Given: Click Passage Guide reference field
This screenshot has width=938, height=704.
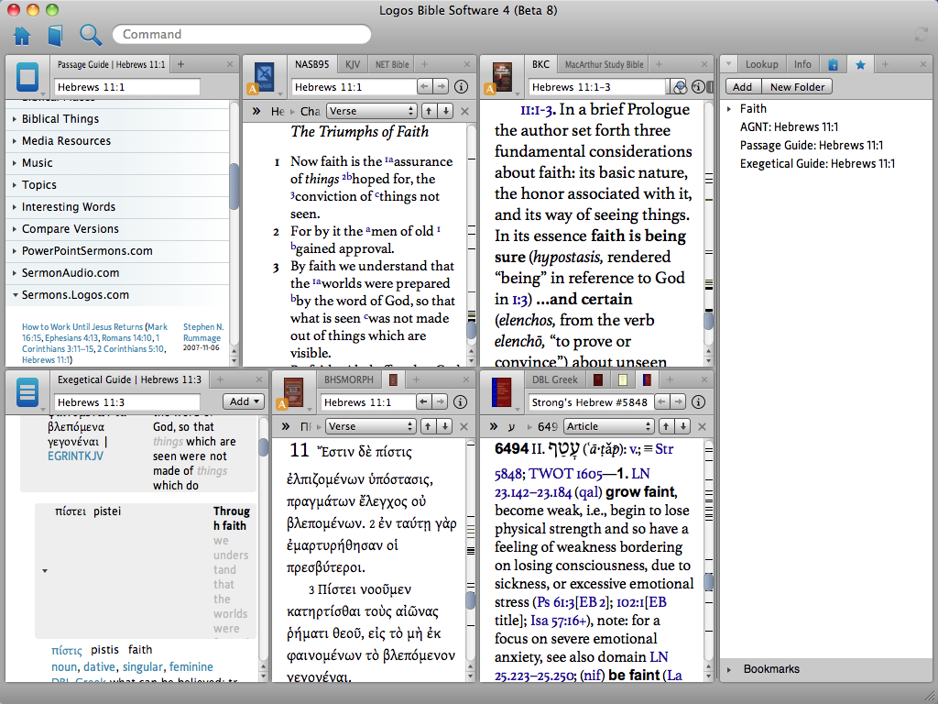Looking at the screenshot, I should point(126,87).
